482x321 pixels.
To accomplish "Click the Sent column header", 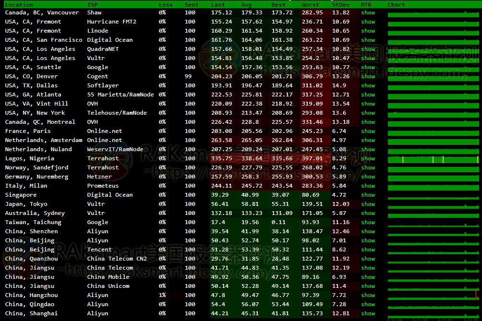I will point(192,5).
